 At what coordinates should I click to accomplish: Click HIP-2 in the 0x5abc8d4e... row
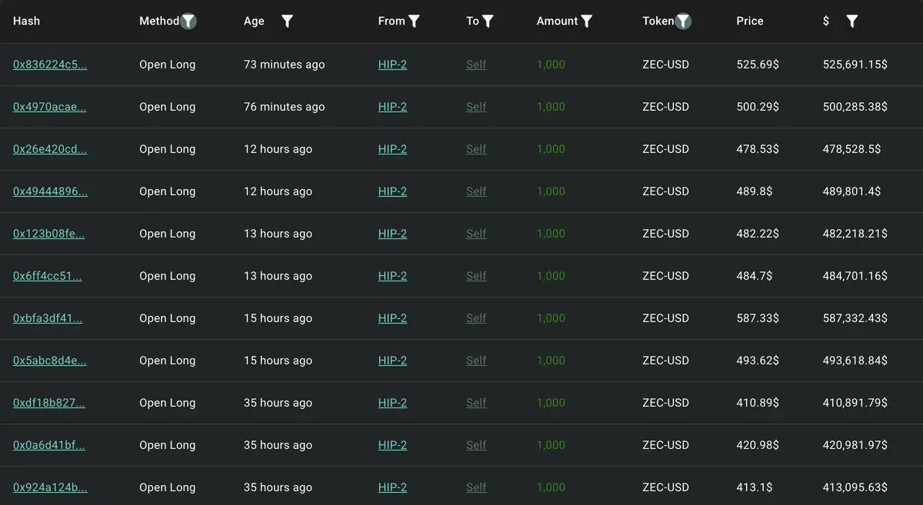392,360
